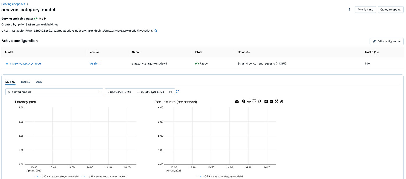Reset axes with the home icon
The height and width of the screenshot is (179, 406).
tap(282, 101)
